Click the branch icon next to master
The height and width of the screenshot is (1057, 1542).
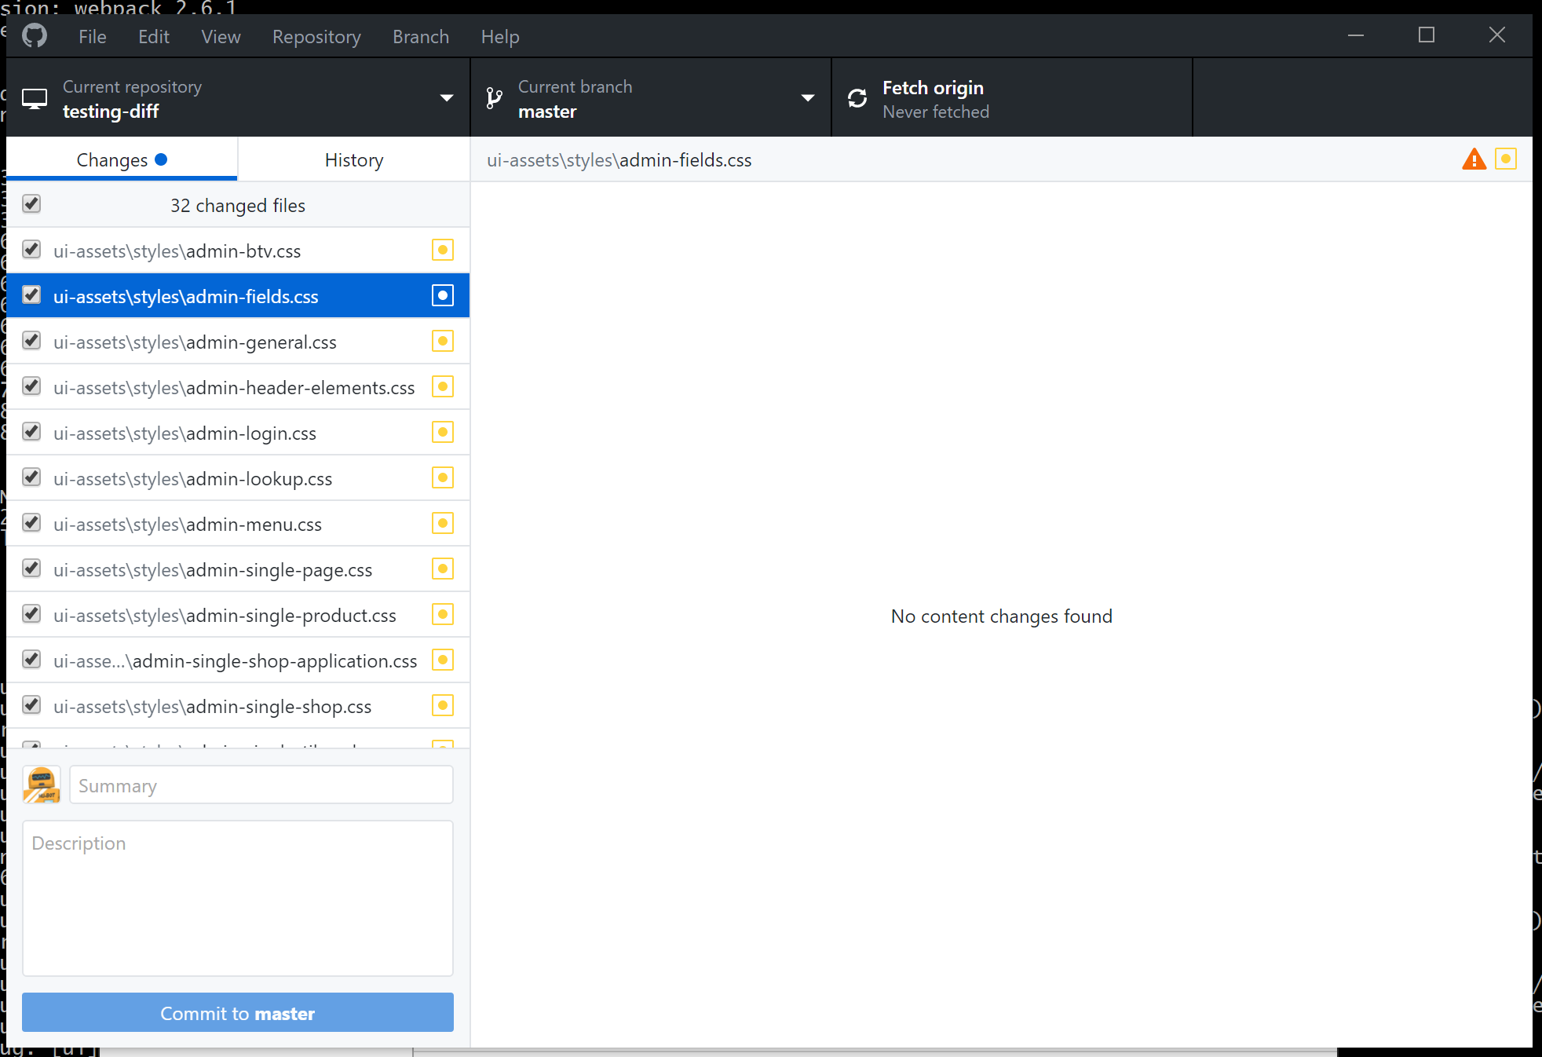[494, 97]
